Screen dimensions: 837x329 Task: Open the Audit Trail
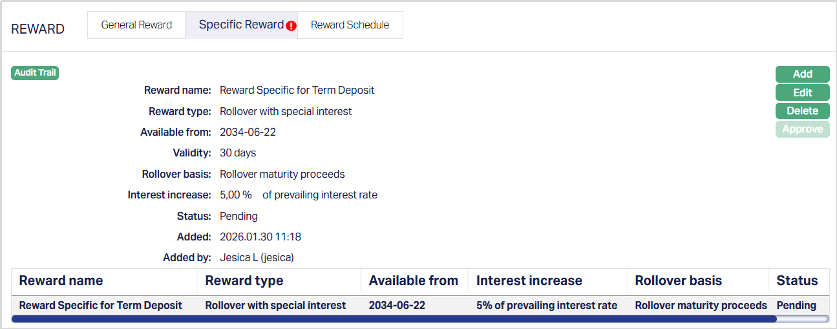click(35, 73)
